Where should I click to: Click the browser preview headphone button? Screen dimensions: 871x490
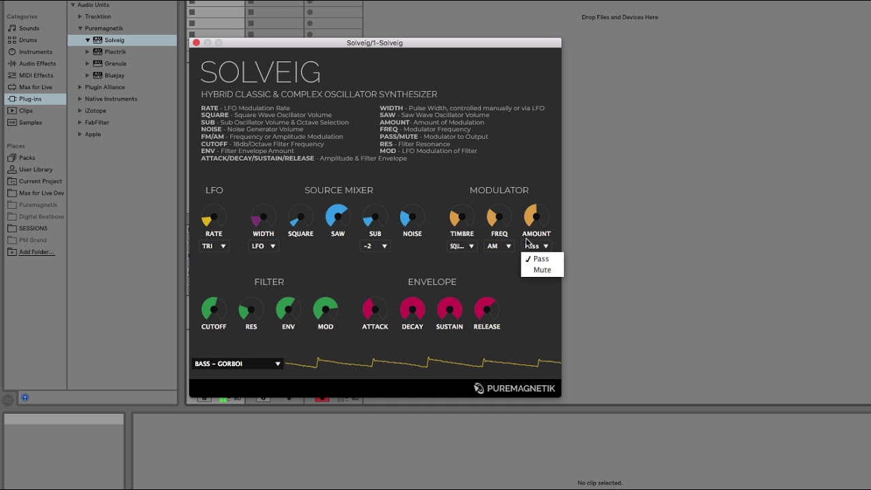pos(25,397)
